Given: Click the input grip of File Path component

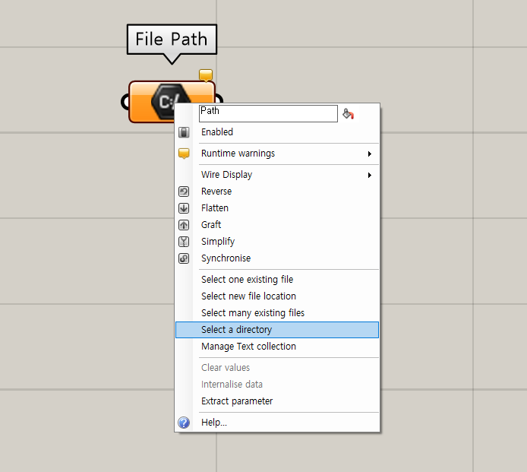Looking at the screenshot, I should pyautogui.click(x=125, y=102).
